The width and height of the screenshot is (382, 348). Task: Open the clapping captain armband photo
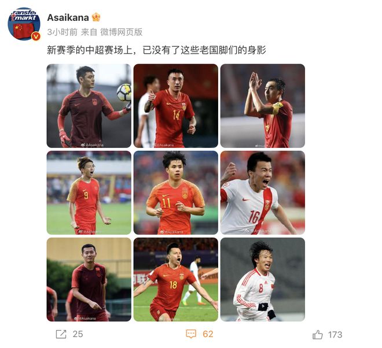[x=263, y=106]
